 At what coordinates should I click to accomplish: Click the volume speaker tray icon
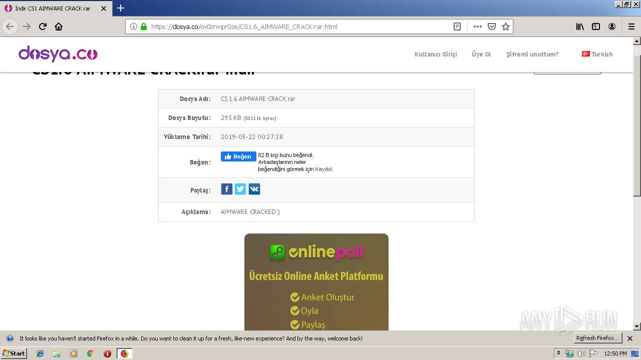(x=581, y=353)
